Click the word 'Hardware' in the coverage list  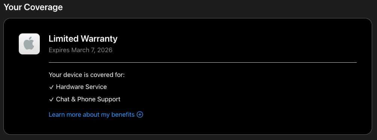pos(67,87)
